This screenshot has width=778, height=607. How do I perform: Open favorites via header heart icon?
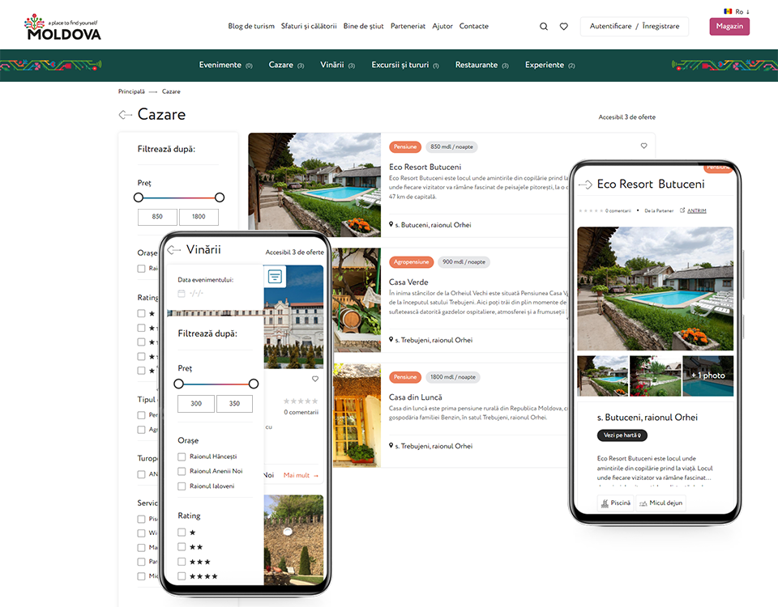(564, 27)
